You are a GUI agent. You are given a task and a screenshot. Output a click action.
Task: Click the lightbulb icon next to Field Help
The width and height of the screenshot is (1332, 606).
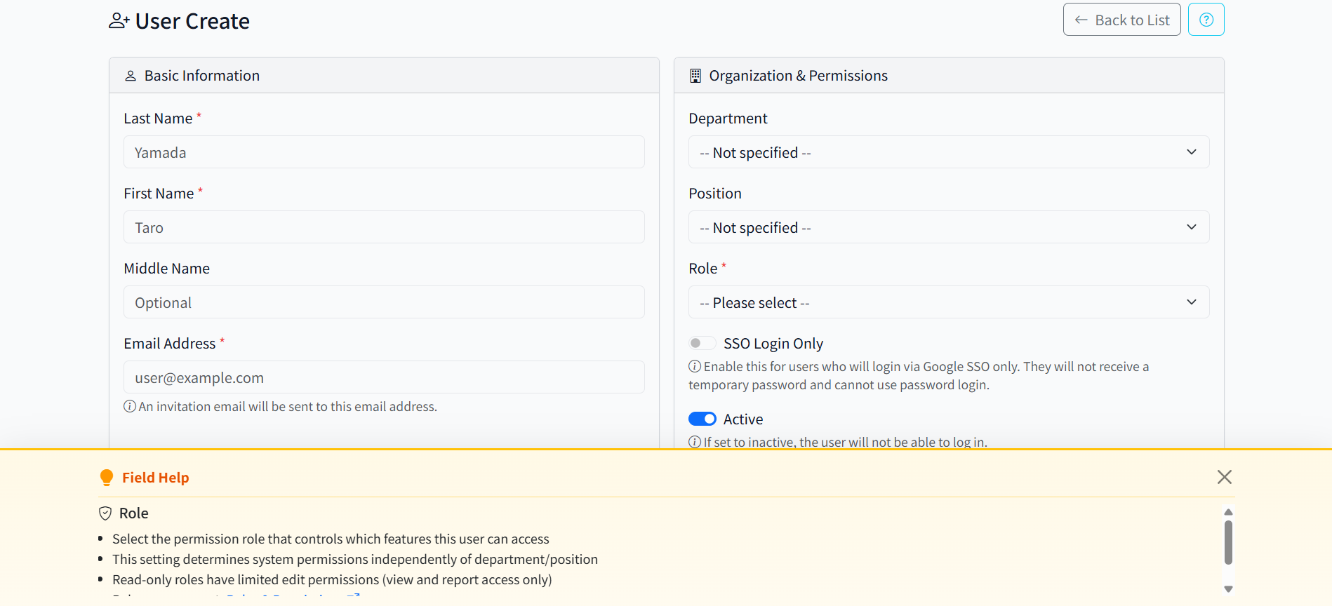[x=107, y=478]
